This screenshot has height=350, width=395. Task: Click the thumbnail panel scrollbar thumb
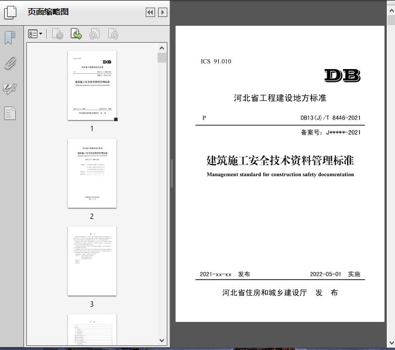point(162,57)
